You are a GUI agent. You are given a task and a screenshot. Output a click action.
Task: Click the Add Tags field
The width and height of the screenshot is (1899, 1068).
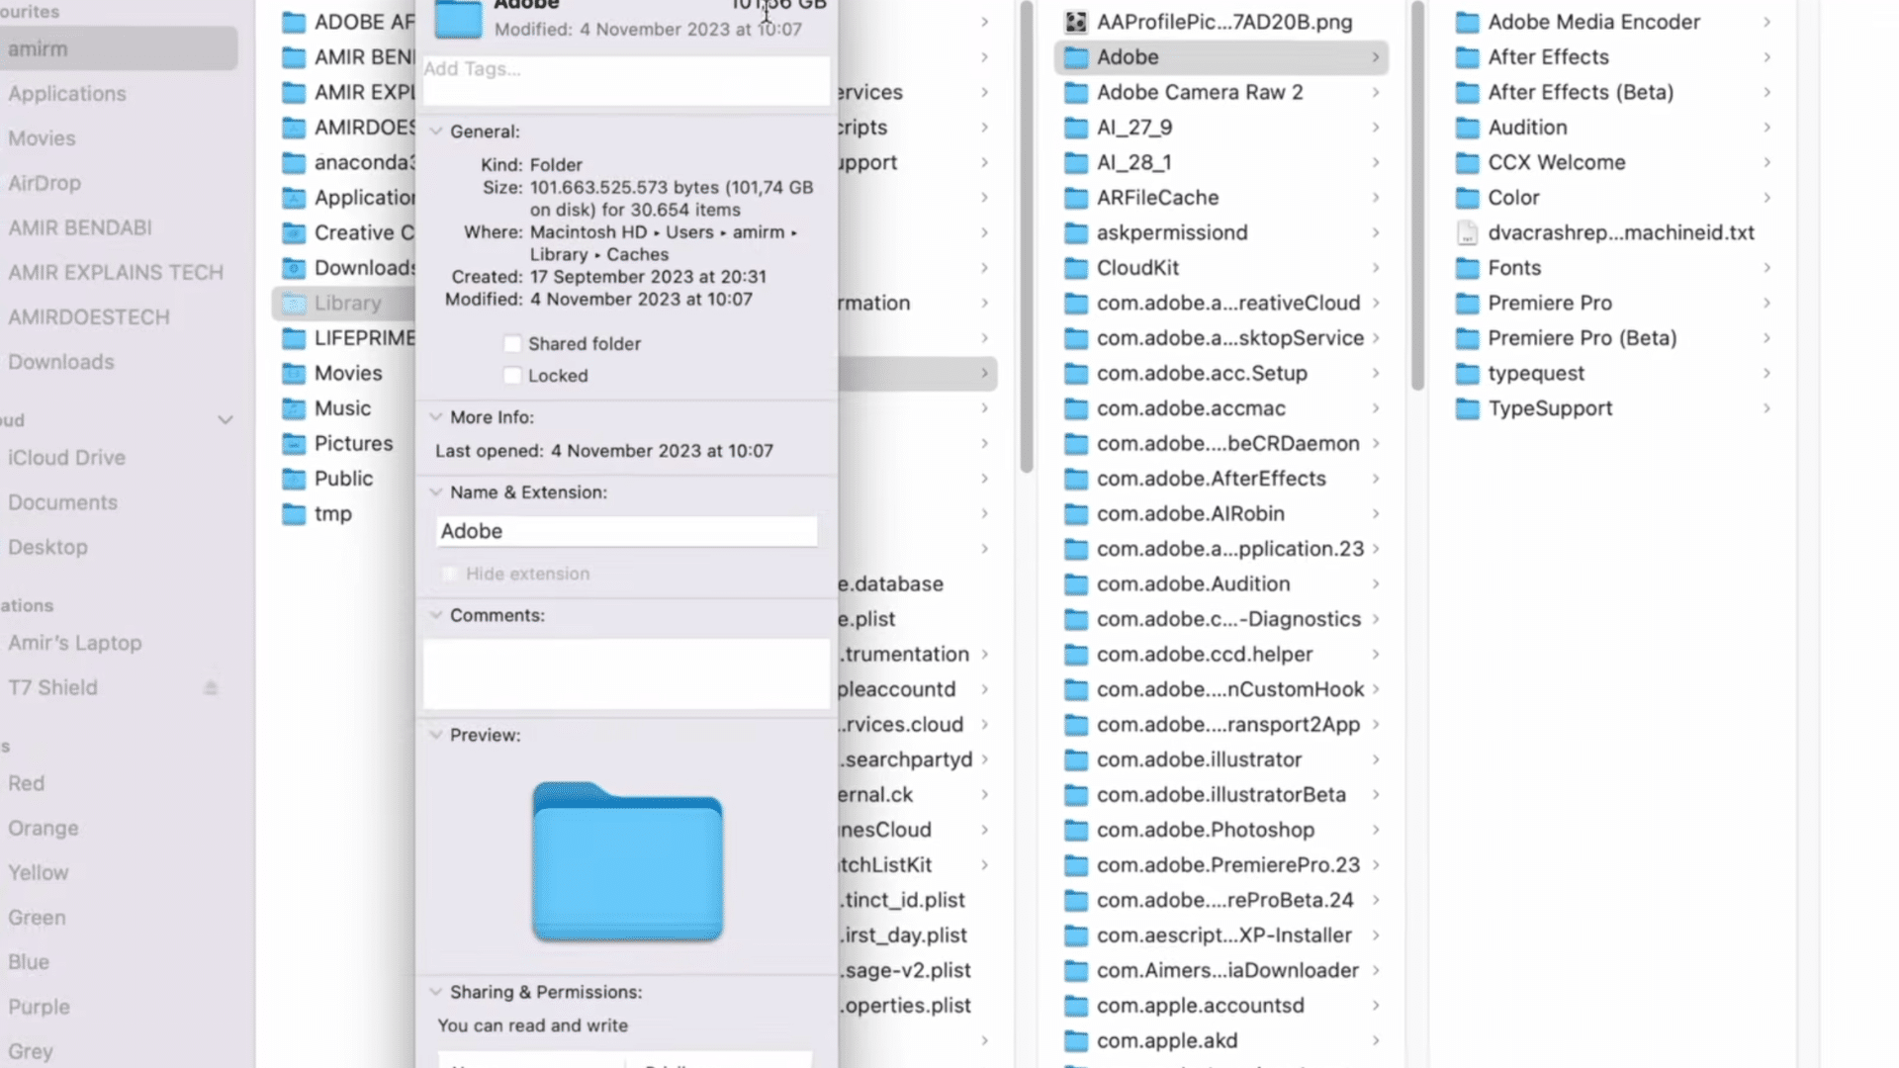[x=626, y=79]
